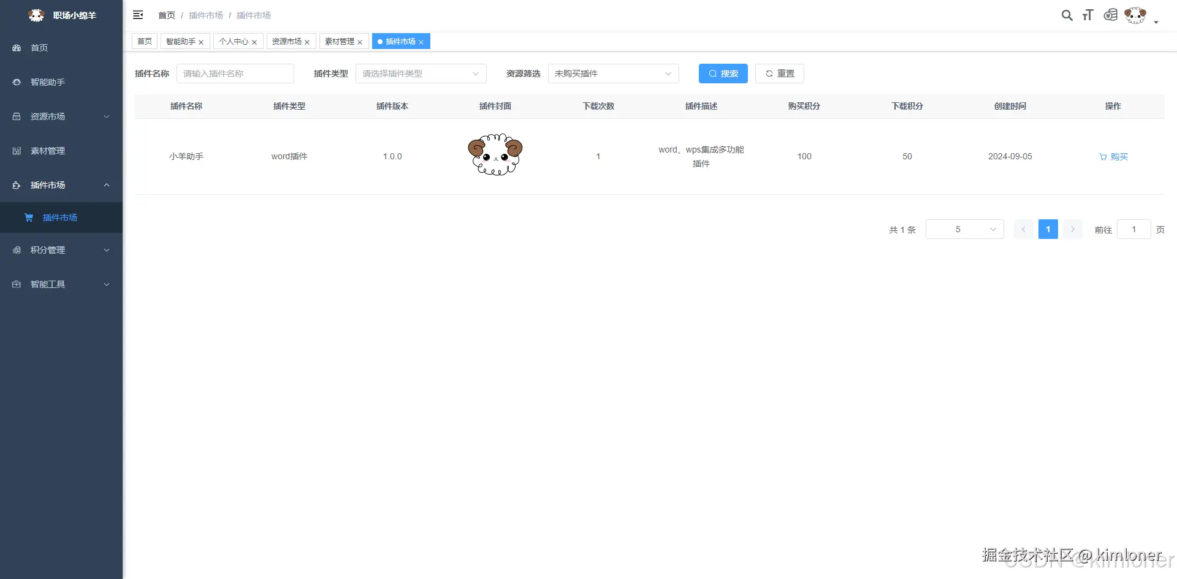Open the coins/points icon in the top bar
Screen dimensions: 1177x579
(1110, 15)
